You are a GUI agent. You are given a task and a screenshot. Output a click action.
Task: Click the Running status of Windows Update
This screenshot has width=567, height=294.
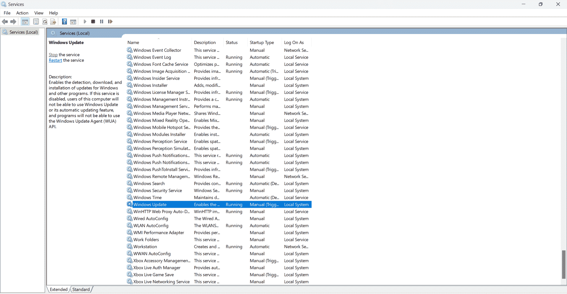click(234, 205)
